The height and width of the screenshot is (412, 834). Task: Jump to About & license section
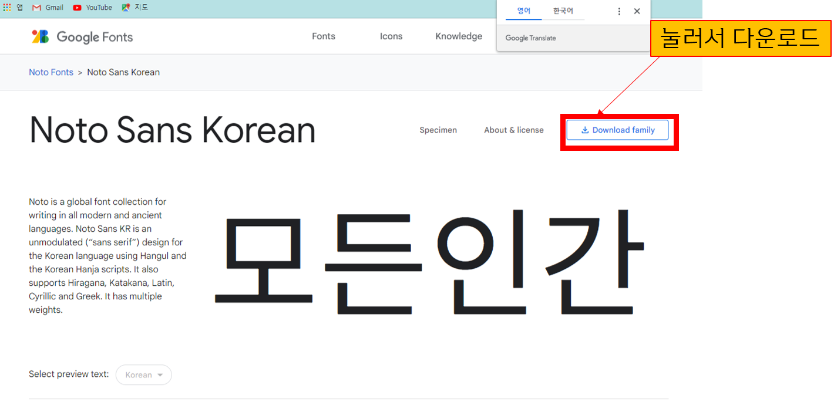coord(514,130)
